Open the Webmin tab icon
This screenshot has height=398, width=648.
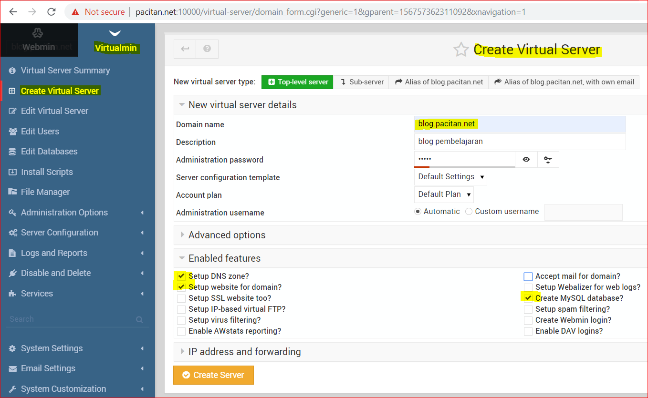38,33
